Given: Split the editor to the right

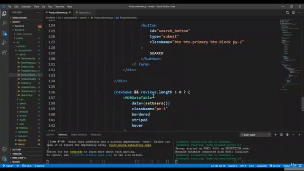Looking at the screenshot, I should (294, 13).
